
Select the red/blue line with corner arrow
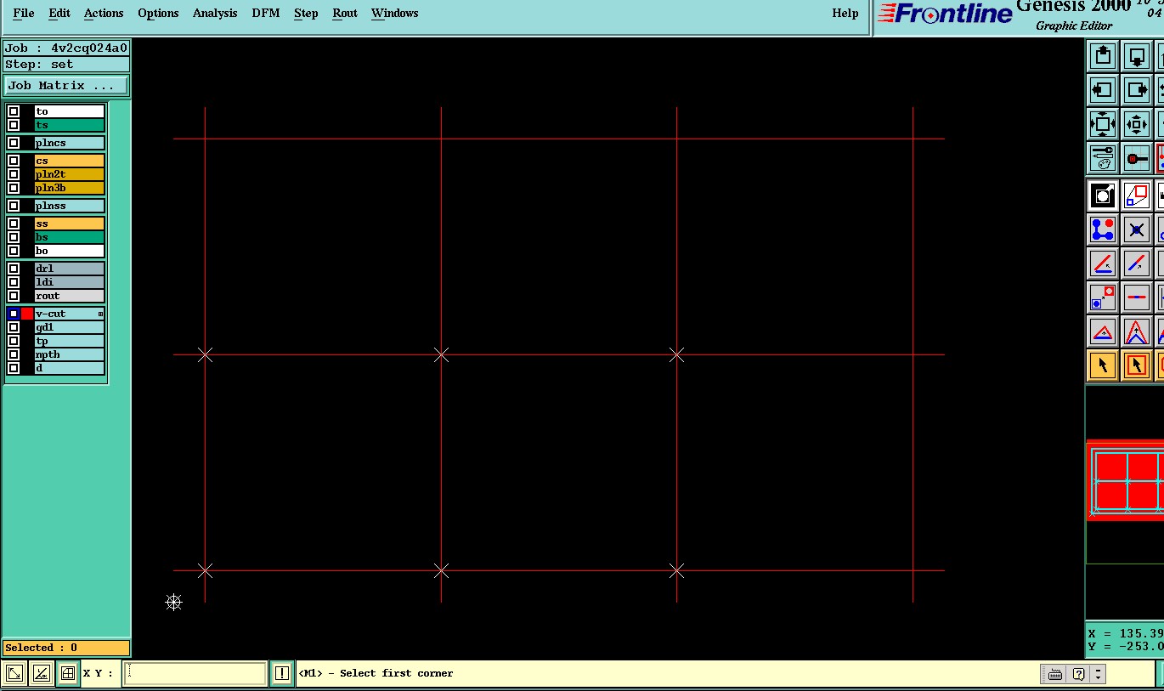click(x=1102, y=264)
